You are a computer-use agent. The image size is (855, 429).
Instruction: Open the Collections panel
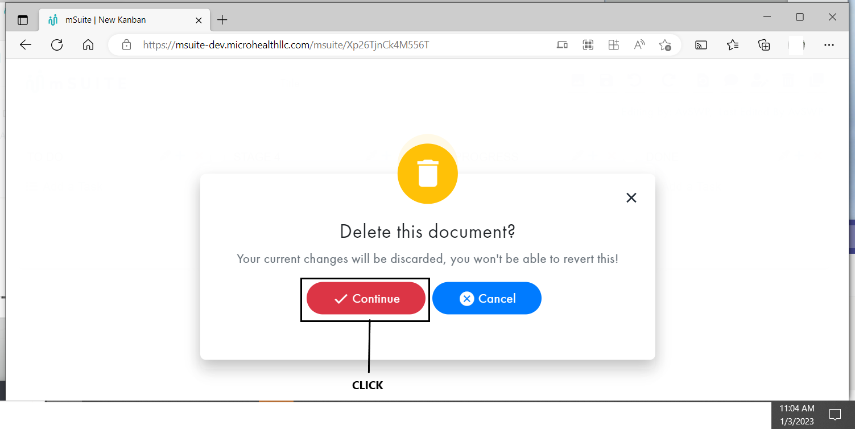764,44
